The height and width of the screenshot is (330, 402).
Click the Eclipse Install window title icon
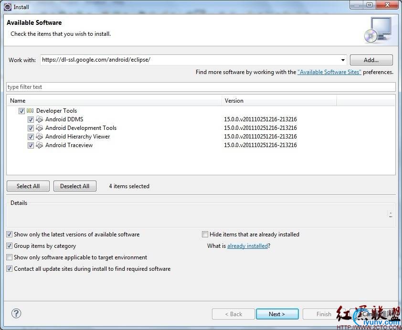point(8,7)
